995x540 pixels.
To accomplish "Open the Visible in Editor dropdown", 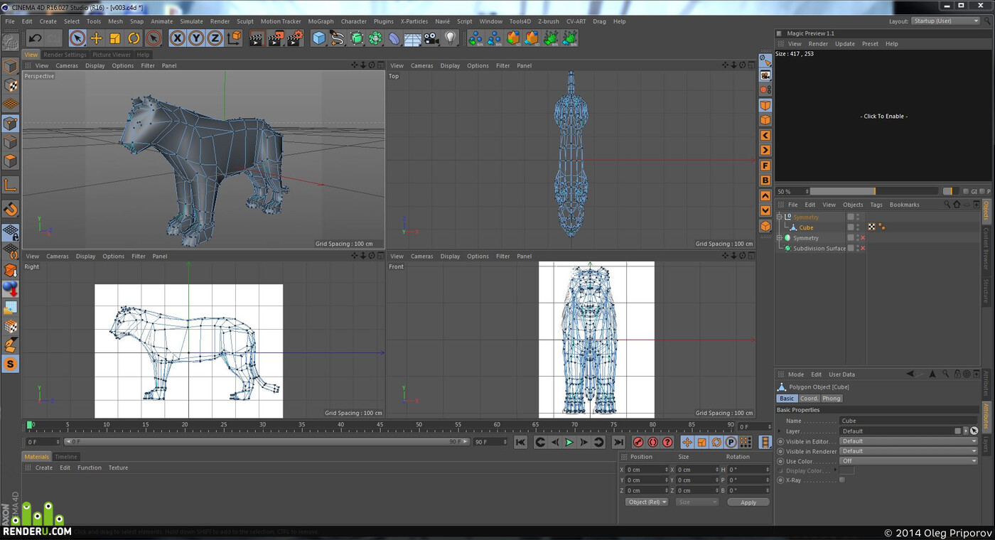I will [x=909, y=441].
